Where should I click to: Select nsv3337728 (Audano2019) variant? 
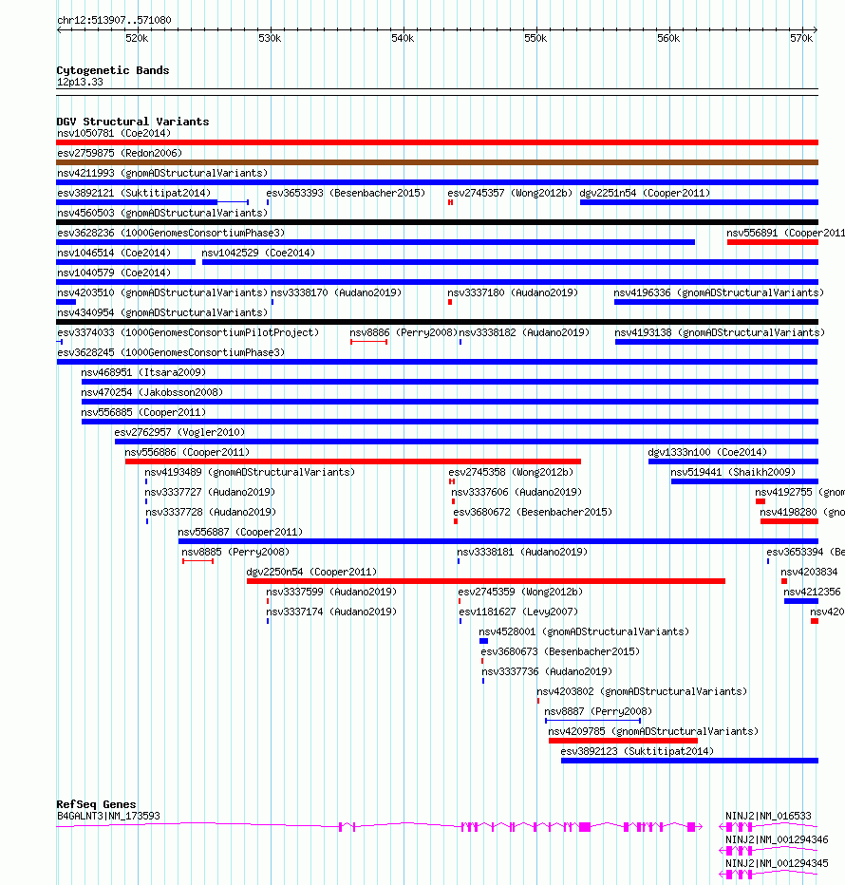pos(211,512)
